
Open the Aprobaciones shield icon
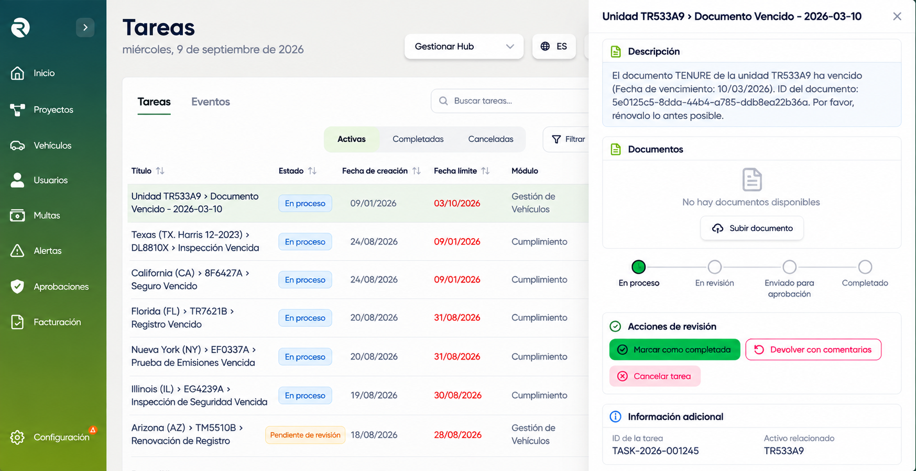coord(17,286)
